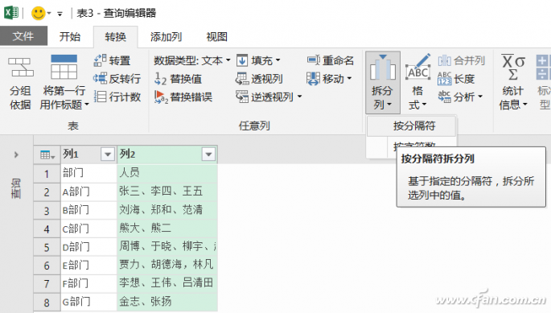Click the E部门 cell
Viewport: 551px width, 313px height.
point(88,266)
